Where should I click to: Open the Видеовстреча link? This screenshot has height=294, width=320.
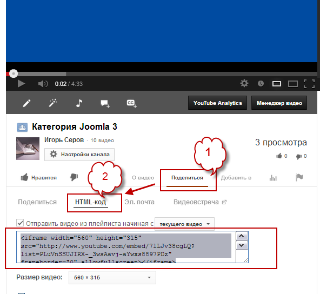coord(200,202)
